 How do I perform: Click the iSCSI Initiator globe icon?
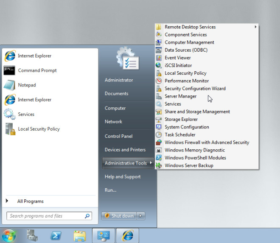159,65
